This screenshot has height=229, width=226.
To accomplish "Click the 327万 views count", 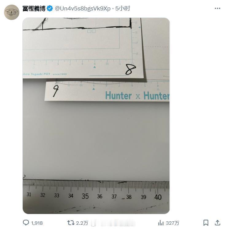I will [173, 223].
